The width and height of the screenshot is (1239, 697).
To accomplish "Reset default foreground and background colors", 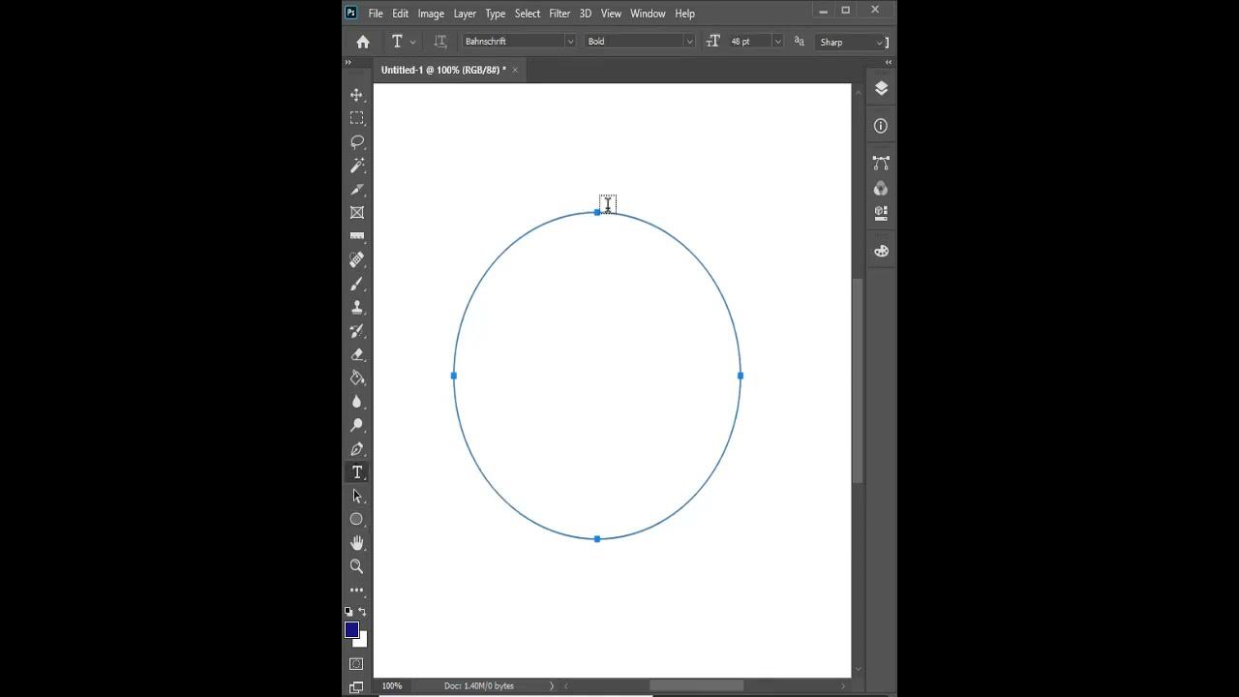I will pyautogui.click(x=349, y=611).
